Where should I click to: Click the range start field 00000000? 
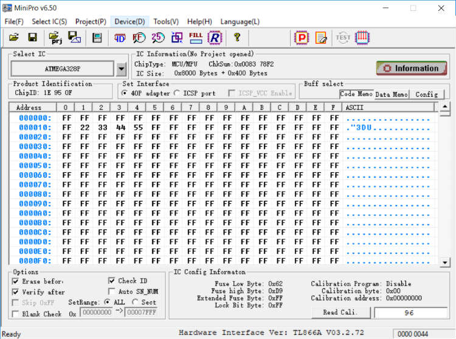coord(97,312)
